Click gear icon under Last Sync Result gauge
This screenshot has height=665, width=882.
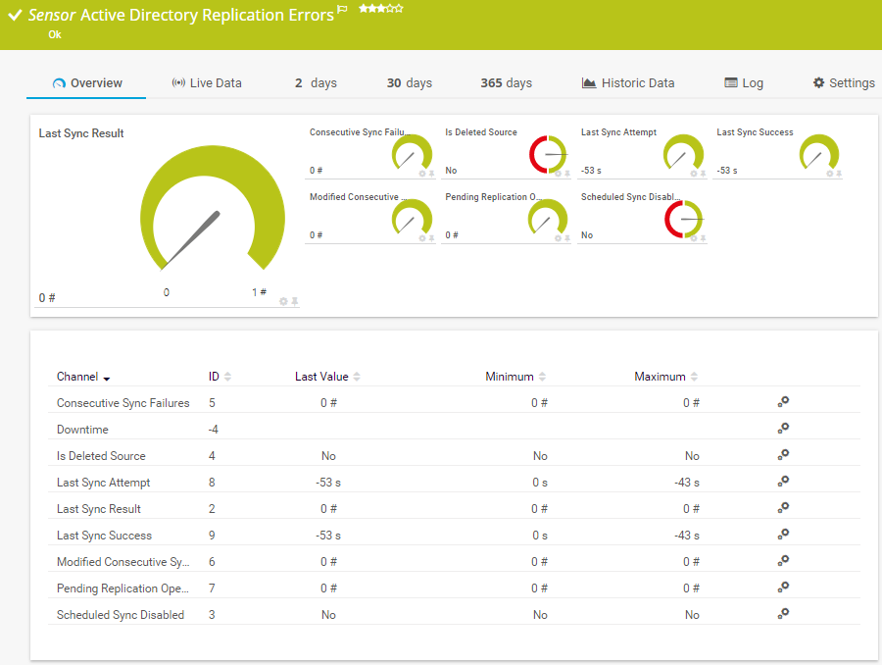(283, 301)
